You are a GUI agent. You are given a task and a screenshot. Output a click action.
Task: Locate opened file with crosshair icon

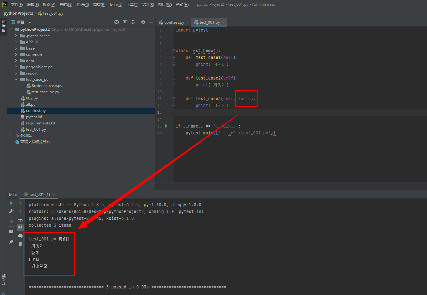tap(117, 22)
